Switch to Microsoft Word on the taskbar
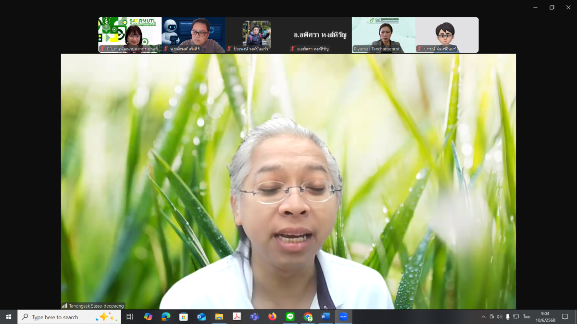The height and width of the screenshot is (324, 577). pos(326,317)
